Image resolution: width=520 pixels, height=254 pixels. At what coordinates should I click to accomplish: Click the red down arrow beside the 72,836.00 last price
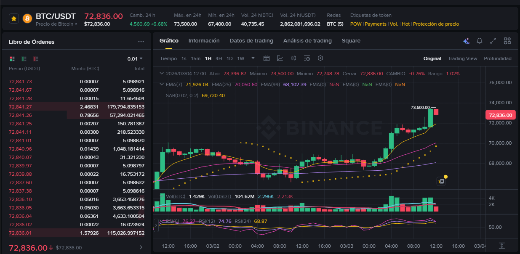[x=51, y=248]
